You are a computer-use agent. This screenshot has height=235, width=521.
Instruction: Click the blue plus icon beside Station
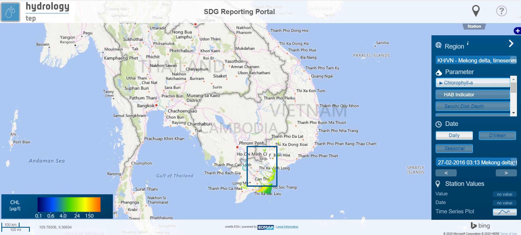(517, 31)
